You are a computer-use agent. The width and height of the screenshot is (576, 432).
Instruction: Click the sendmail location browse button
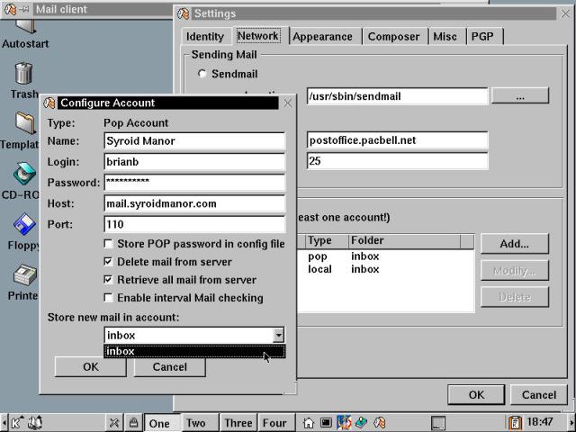pos(519,95)
